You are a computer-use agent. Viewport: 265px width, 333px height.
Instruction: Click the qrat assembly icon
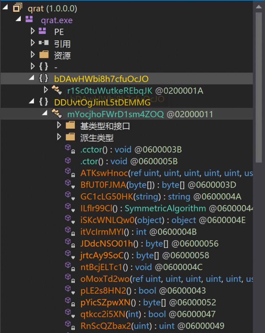[17, 8]
